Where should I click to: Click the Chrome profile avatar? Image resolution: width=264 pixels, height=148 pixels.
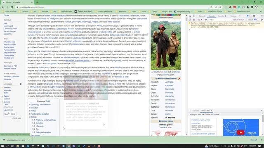pyautogui.click(x=257, y=7)
